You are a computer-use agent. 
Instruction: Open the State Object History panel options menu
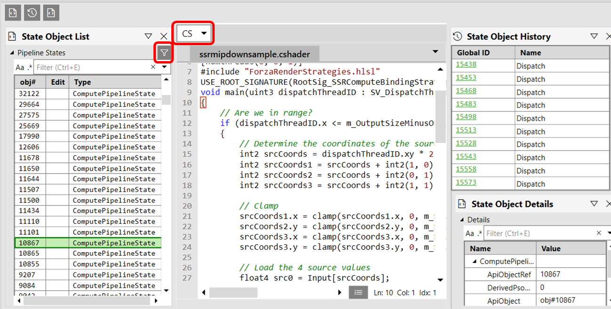[x=594, y=36]
